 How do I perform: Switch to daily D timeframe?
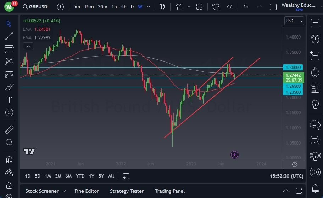click(132, 7)
